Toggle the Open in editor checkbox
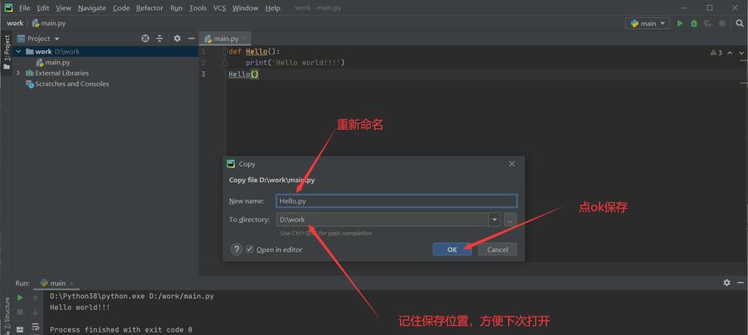748x335 pixels. tap(250, 250)
